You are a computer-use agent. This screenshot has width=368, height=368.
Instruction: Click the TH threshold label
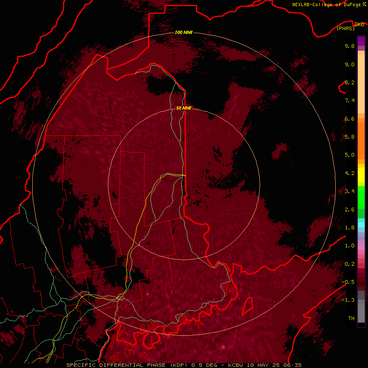point(351,318)
